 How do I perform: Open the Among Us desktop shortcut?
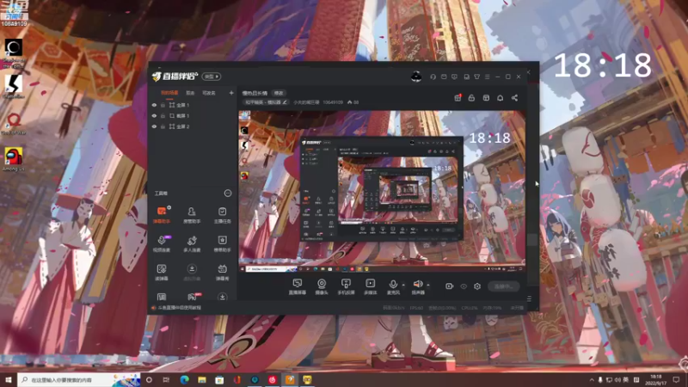(x=14, y=159)
